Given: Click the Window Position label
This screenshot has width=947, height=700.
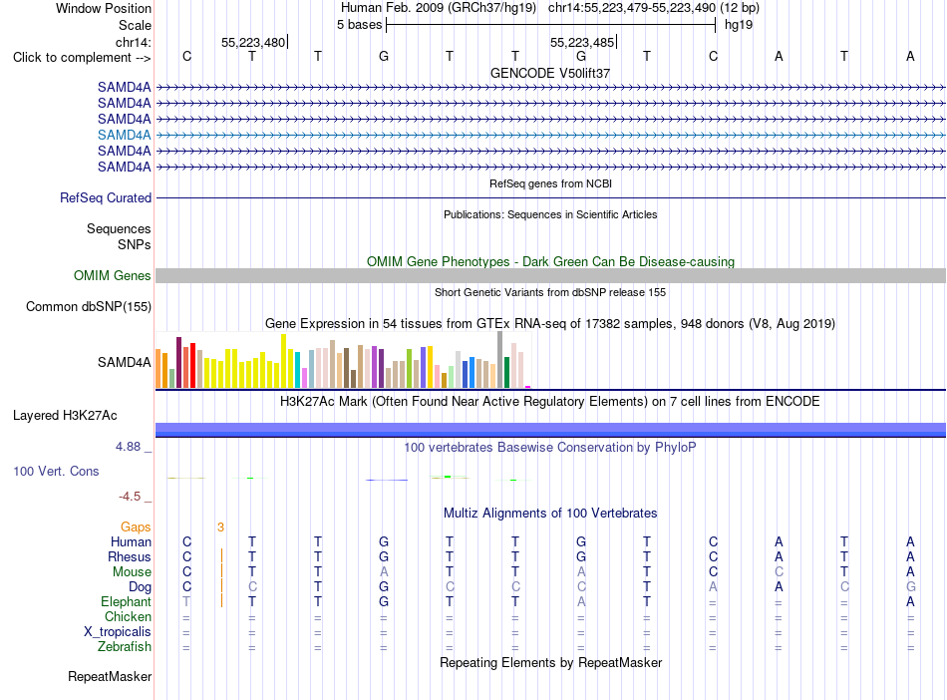Looking at the screenshot, I should tap(104, 8).
